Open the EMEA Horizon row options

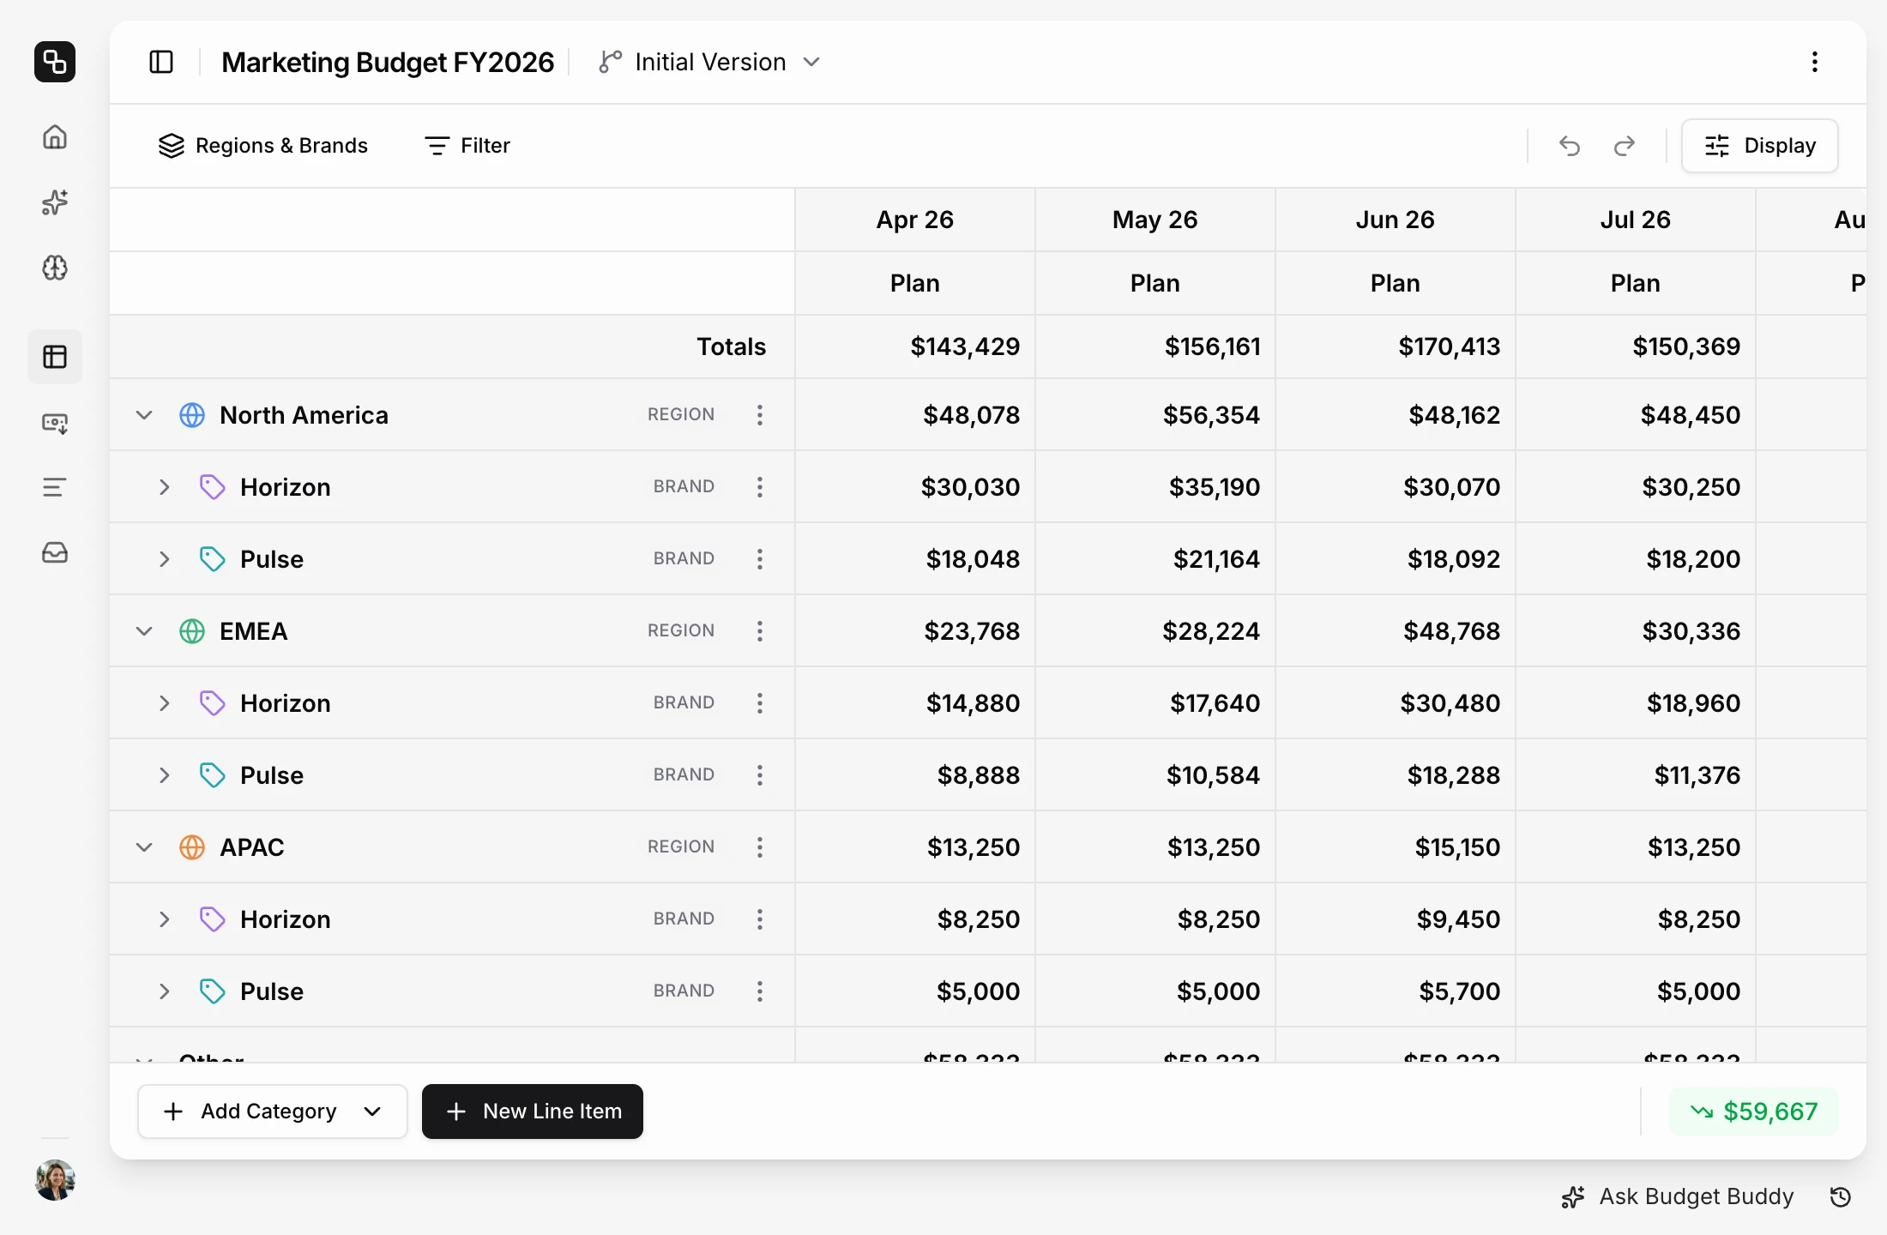[760, 703]
